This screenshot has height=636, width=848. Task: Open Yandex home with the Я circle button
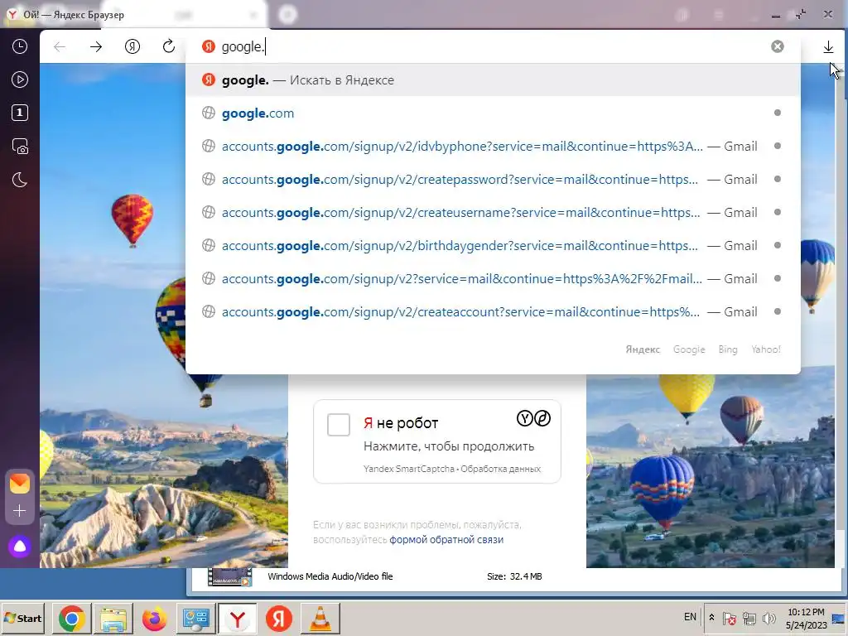pyautogui.click(x=132, y=47)
